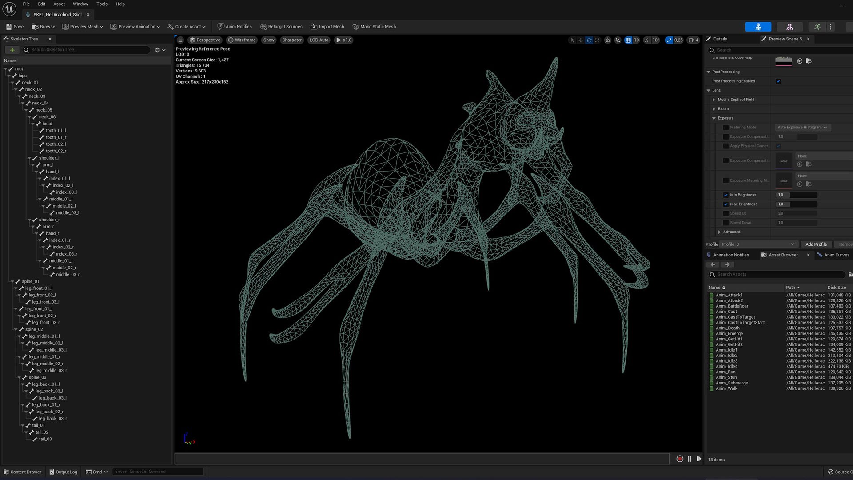Open the Preview Animation dropdown

click(x=135, y=27)
